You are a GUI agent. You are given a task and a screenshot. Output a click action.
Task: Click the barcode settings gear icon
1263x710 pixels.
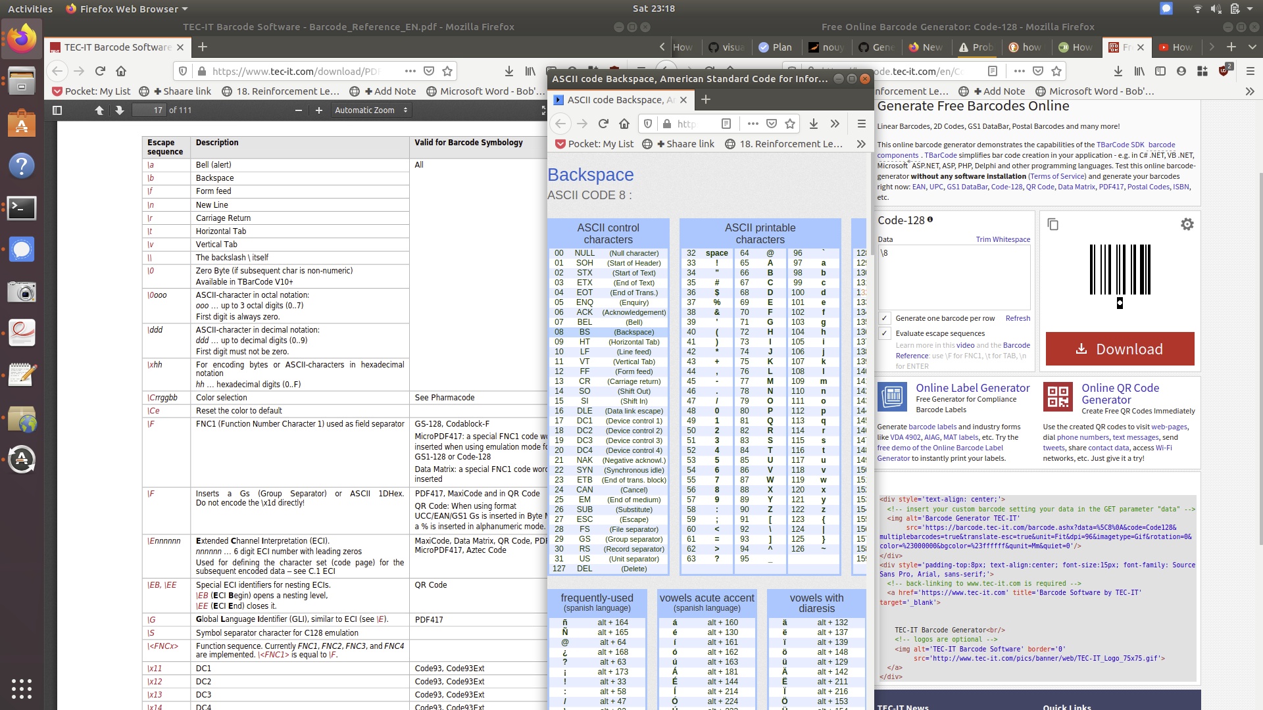tap(1187, 224)
